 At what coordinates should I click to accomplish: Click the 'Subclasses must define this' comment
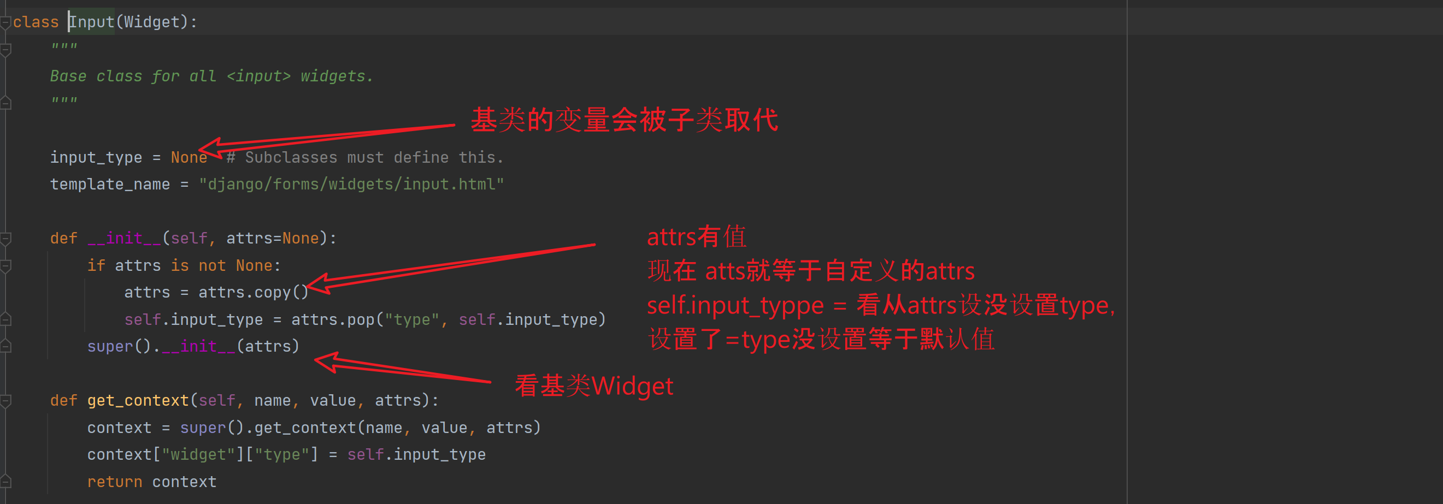pos(365,158)
